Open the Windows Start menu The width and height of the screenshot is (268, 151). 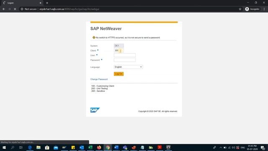point(4,147)
